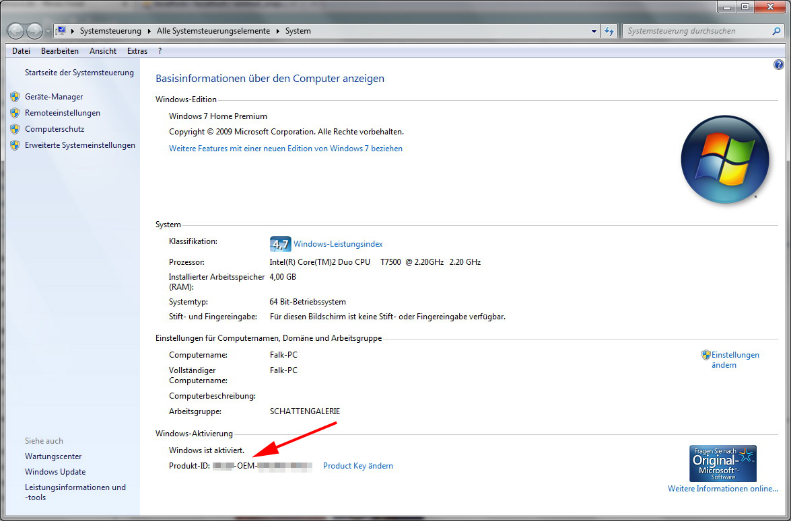Open the Windows-Leistungsindex link
The image size is (791, 521).
click(338, 244)
